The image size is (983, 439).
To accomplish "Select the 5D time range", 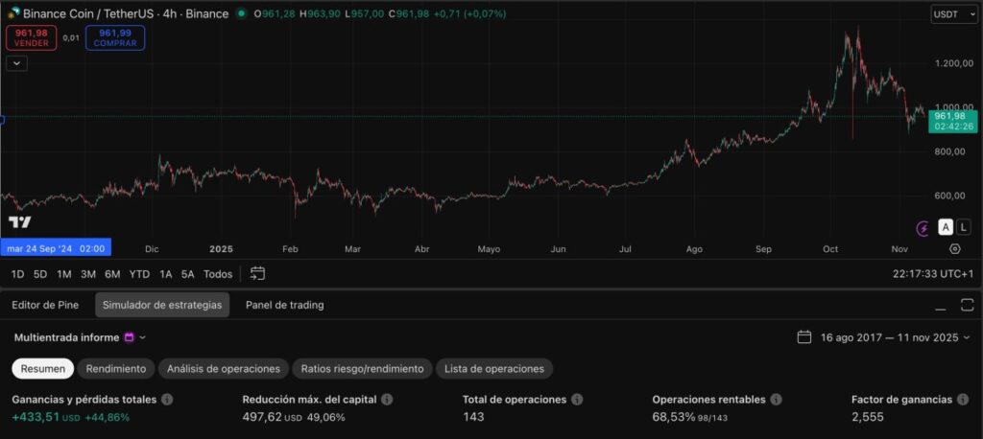I will click(40, 274).
